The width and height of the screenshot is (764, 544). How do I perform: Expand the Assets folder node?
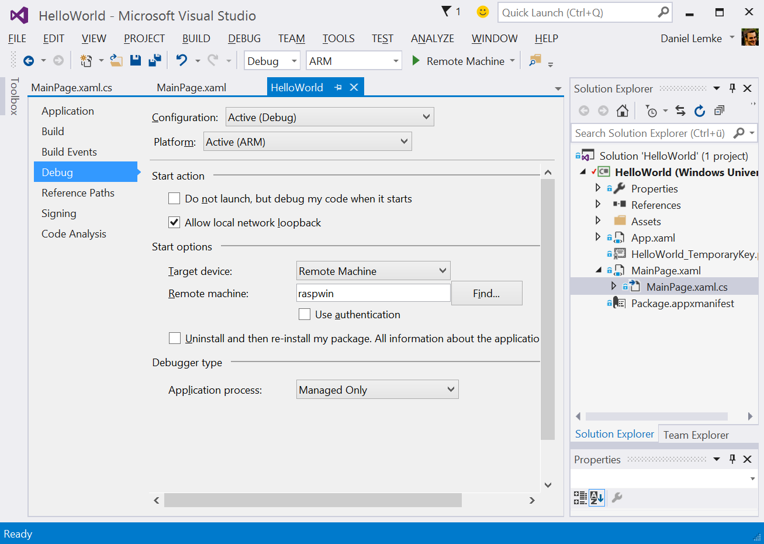click(598, 221)
